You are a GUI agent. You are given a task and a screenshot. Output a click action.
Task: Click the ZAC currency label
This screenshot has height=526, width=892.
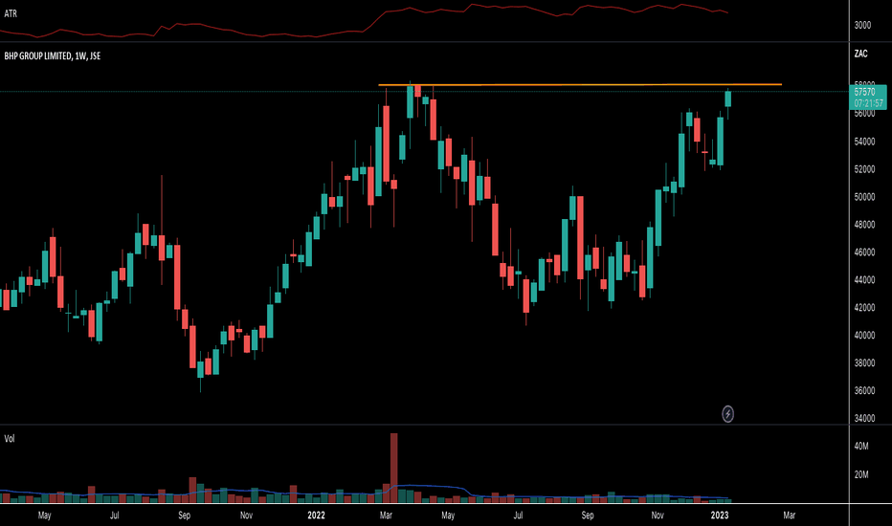tap(860, 54)
